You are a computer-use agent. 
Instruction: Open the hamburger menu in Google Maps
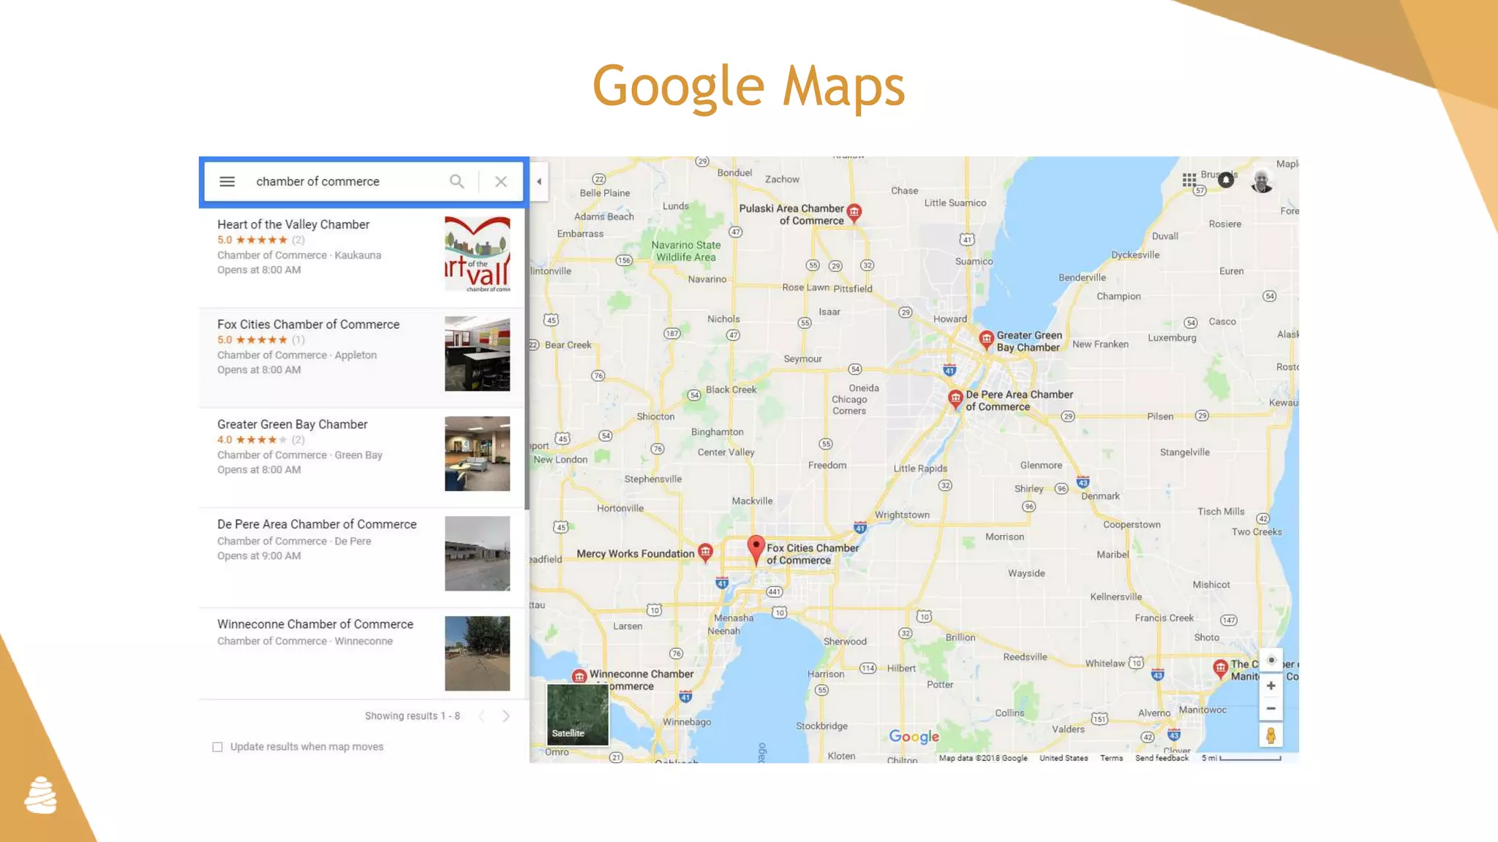coord(227,181)
